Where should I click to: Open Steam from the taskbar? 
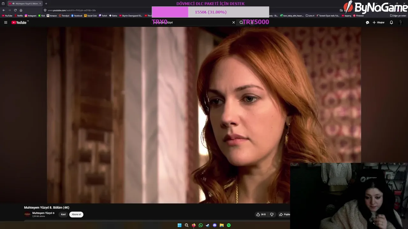(208, 225)
